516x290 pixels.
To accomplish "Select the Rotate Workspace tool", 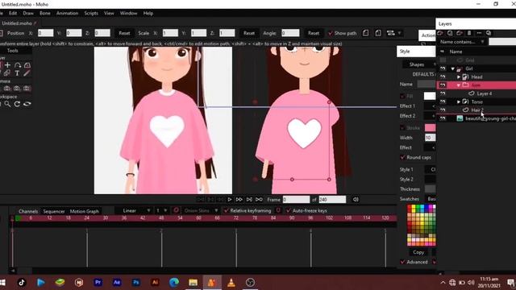I will [x=17, y=104].
